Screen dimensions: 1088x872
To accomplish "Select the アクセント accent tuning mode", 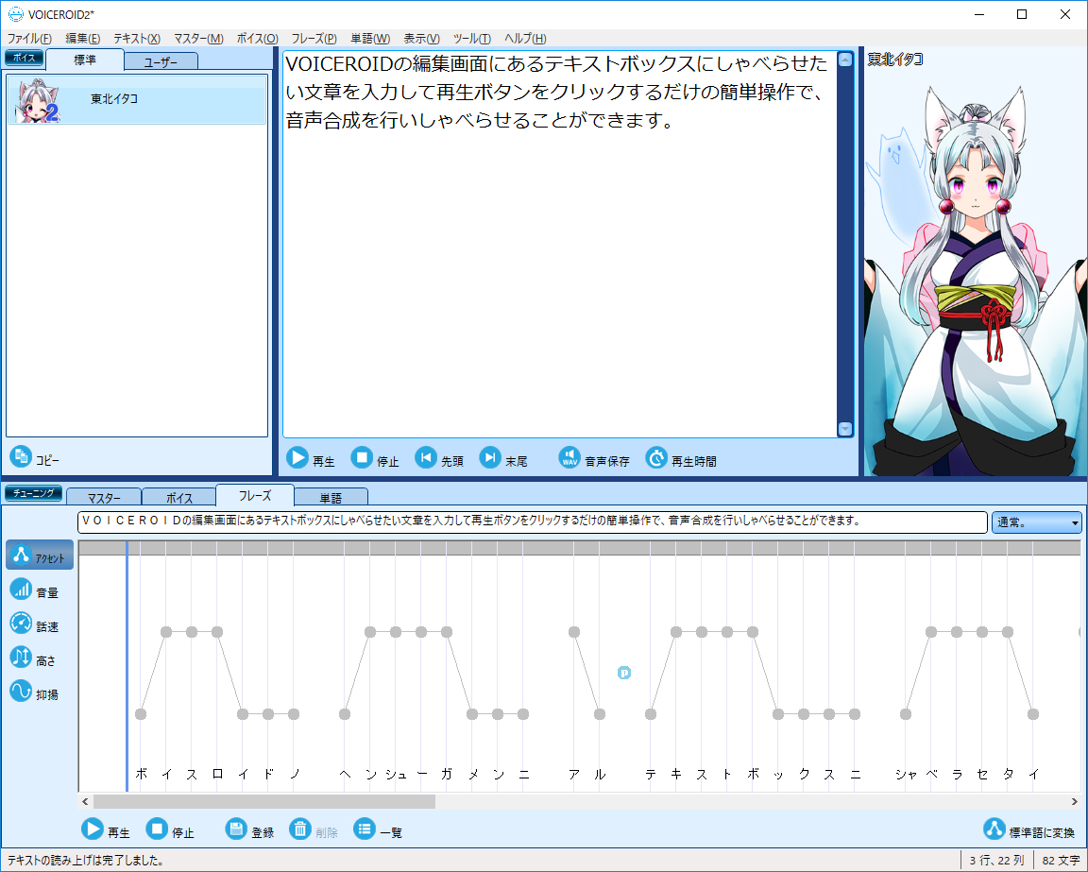I will pos(40,555).
